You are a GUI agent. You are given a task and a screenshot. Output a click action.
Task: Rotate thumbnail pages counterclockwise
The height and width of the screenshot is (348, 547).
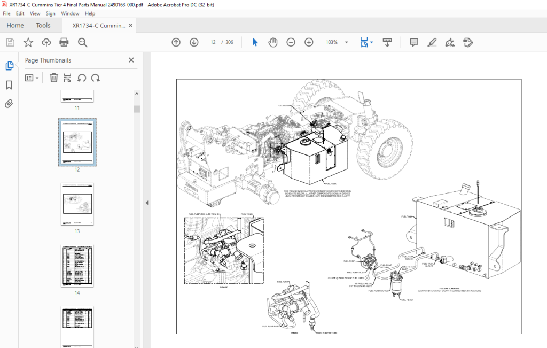[x=82, y=78]
